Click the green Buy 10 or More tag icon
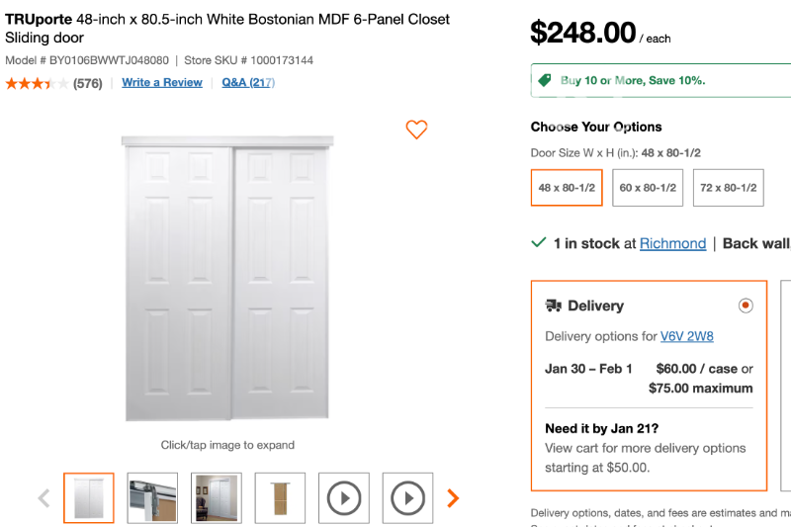Image resolution: width=791 pixels, height=527 pixels. point(544,80)
